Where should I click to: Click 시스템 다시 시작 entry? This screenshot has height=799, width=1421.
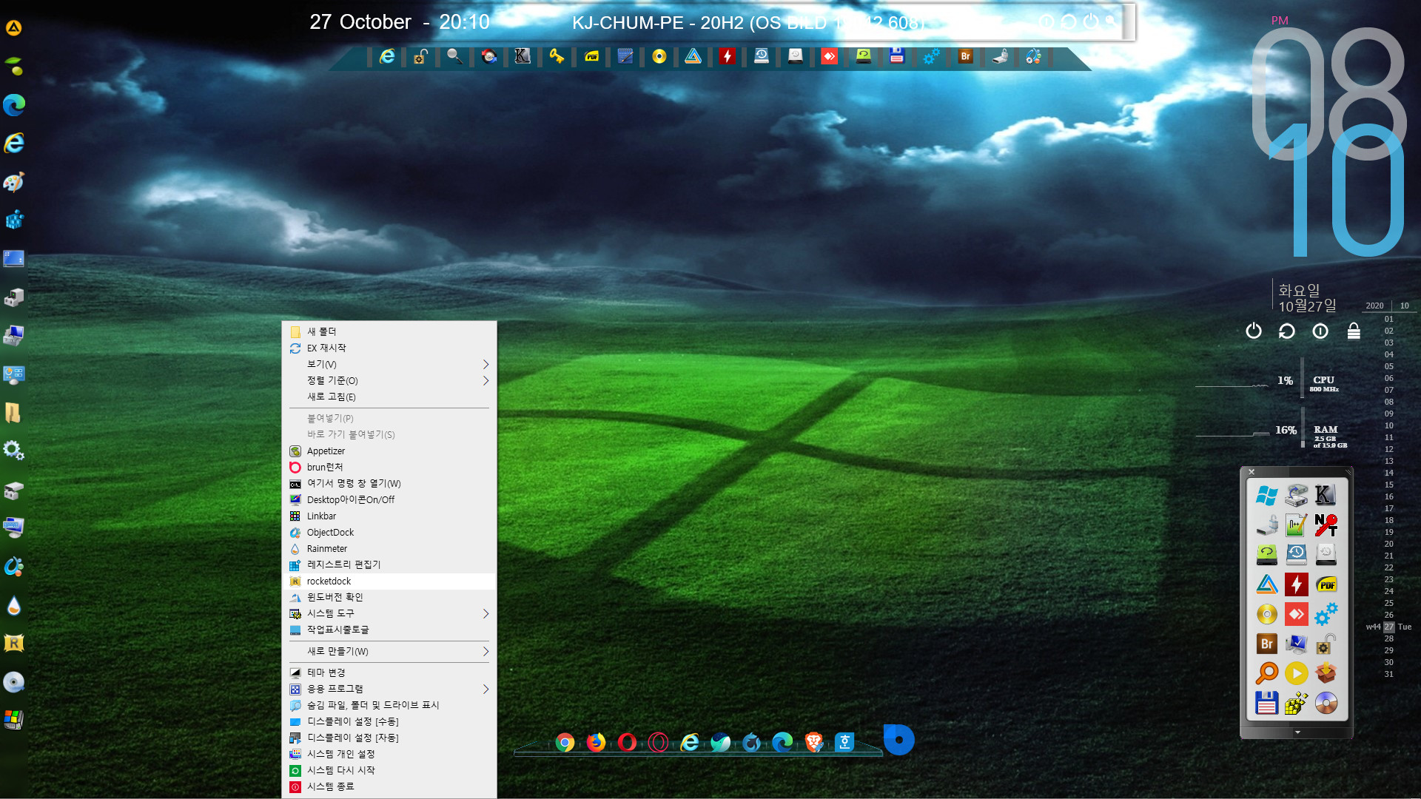389,770
